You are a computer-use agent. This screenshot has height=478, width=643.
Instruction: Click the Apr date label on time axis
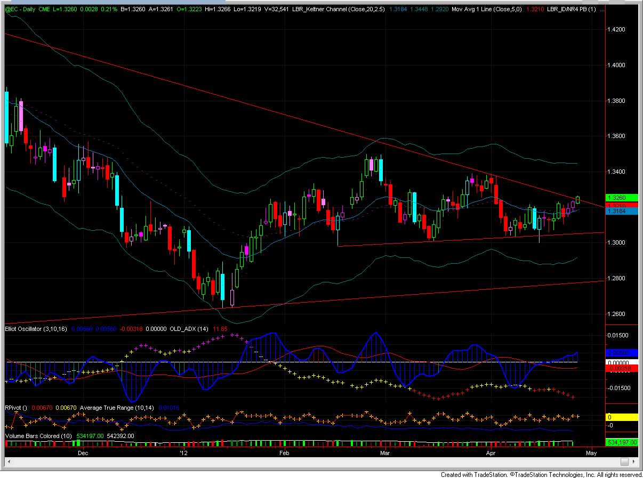pos(490,453)
